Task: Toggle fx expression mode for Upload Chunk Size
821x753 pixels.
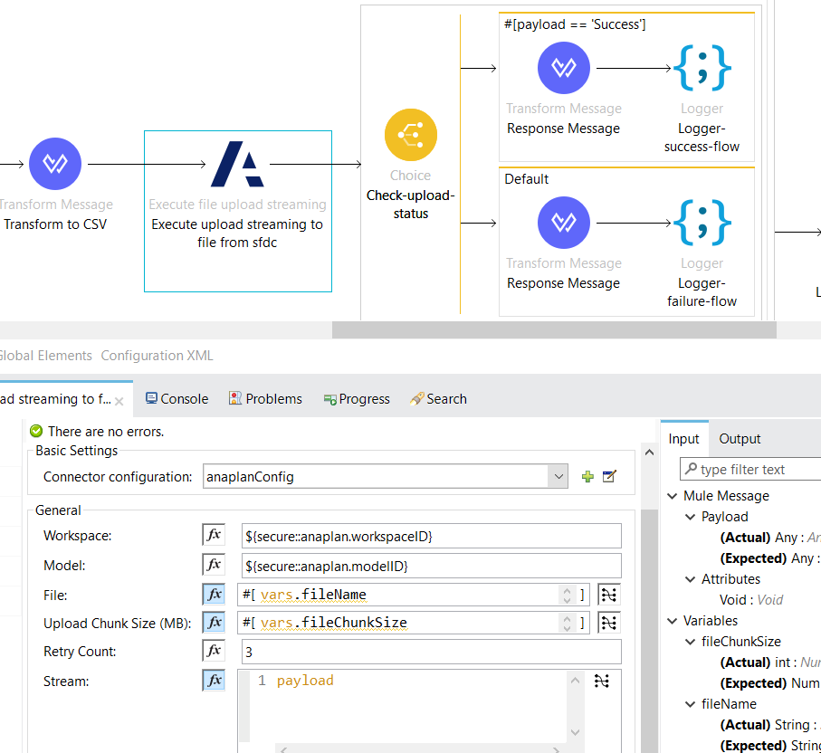Action: [x=214, y=623]
